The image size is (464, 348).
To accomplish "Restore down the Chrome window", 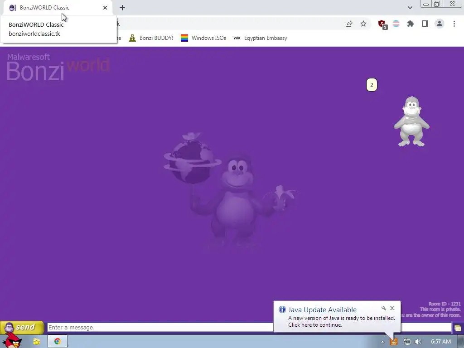I will click(437, 4).
